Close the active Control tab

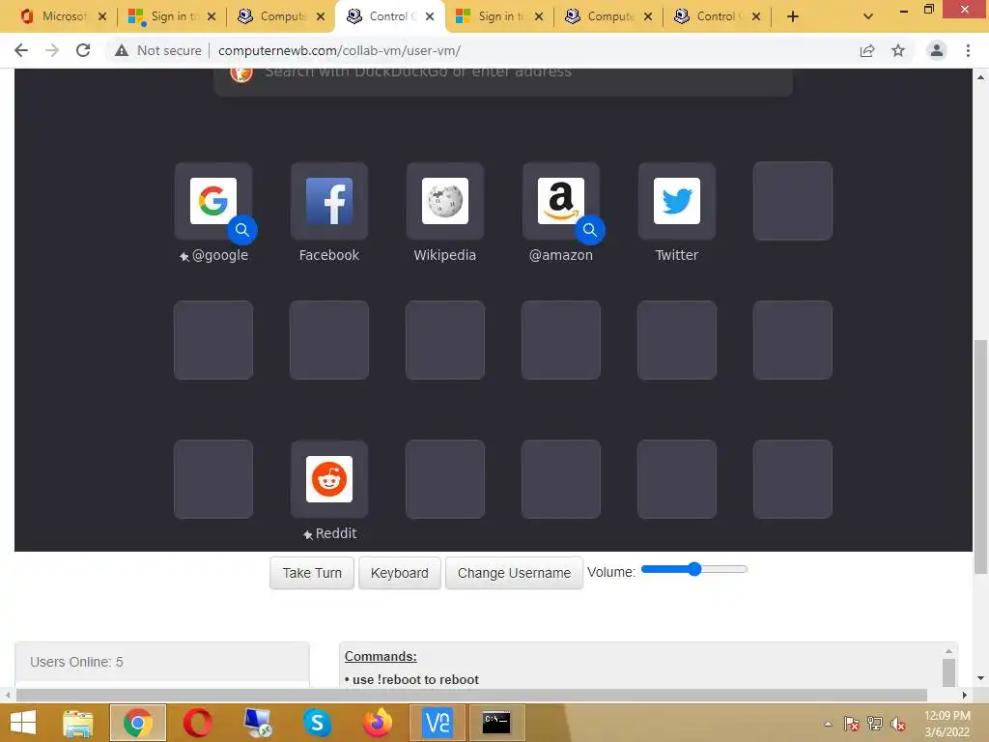pos(430,16)
